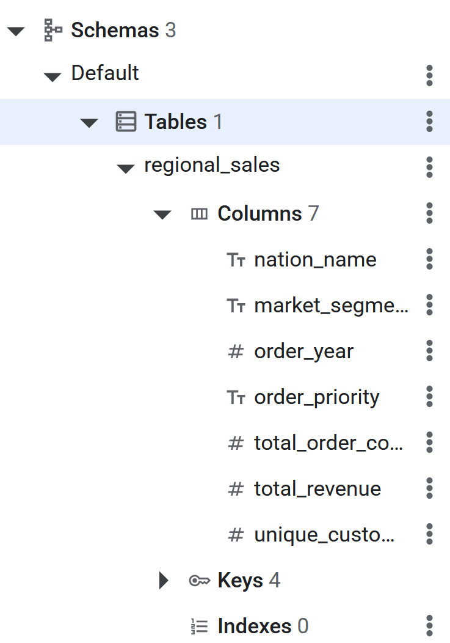Screen dimensions: 450x643
Task: Open the three-dot menu for regional_sales
Action: (429, 167)
